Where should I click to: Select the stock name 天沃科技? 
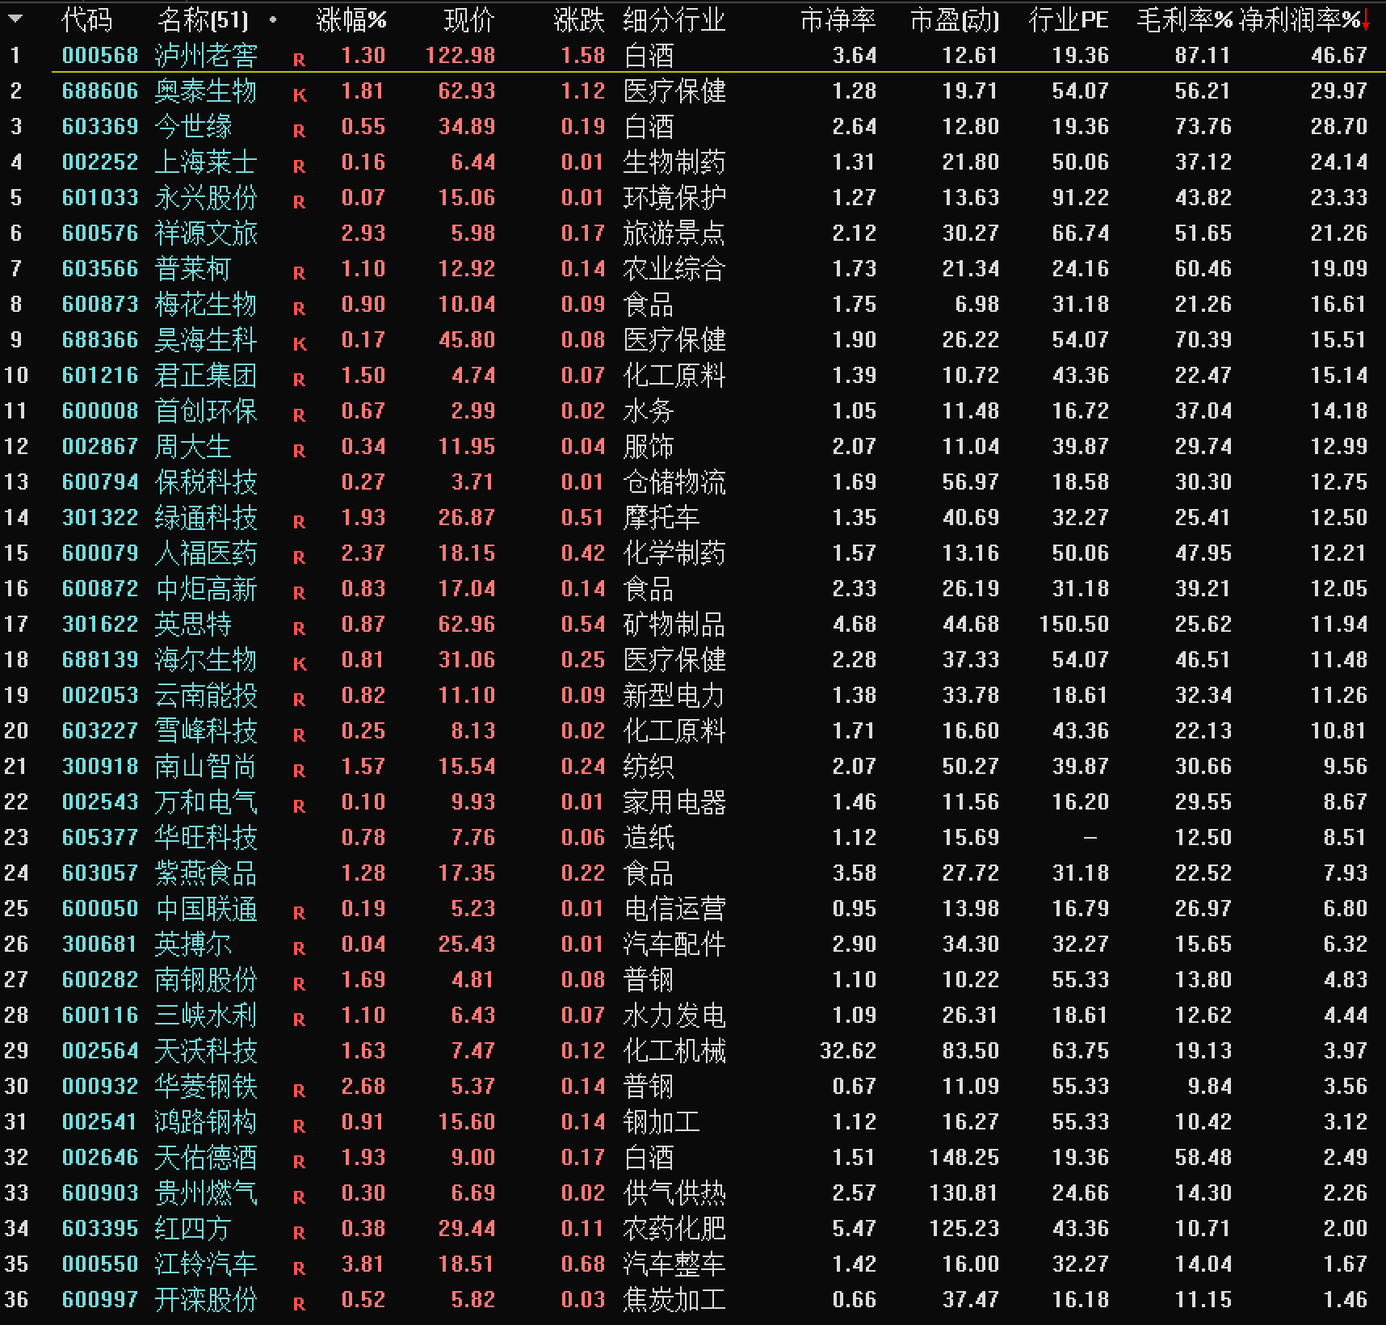coord(206,1050)
